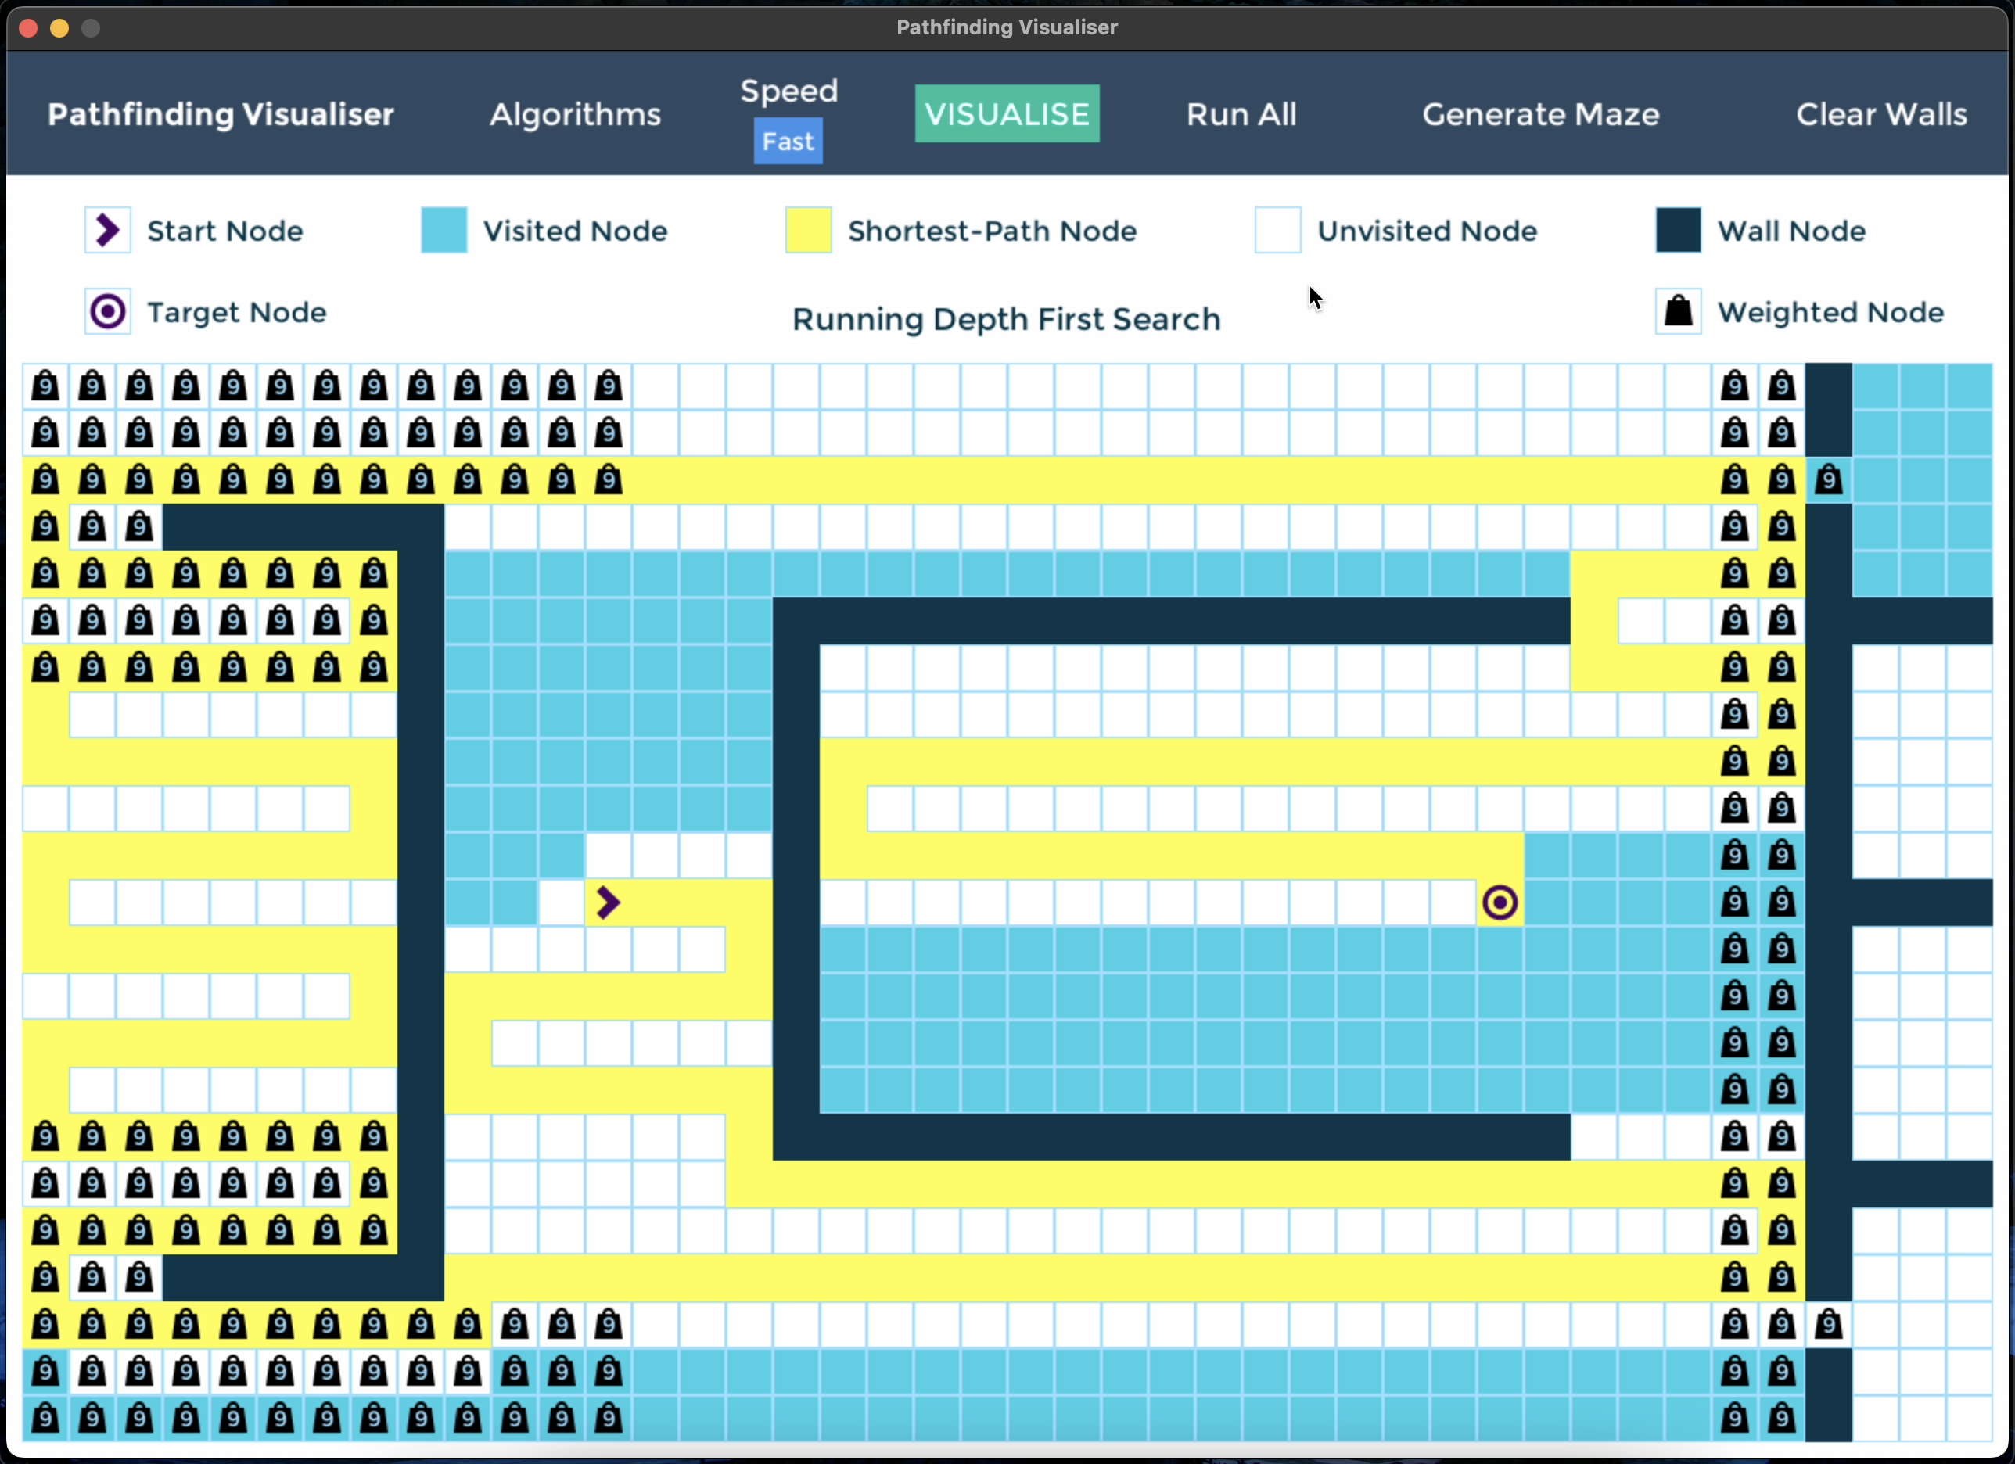Click the Wall Node dark legend swatch
This screenshot has width=2015, height=1464.
tap(1677, 231)
